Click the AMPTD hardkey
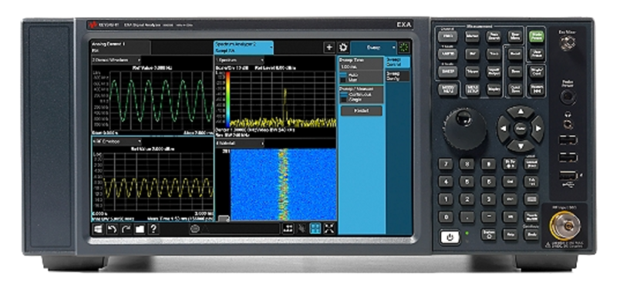 tap(447, 54)
